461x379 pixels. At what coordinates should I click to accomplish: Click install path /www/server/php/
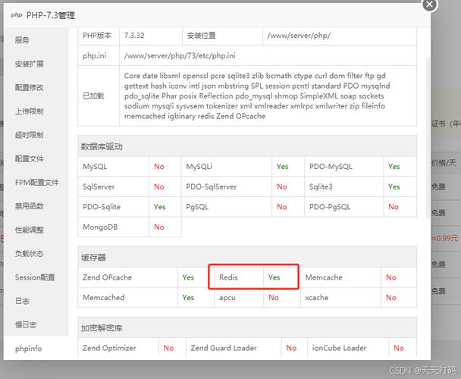coord(299,36)
